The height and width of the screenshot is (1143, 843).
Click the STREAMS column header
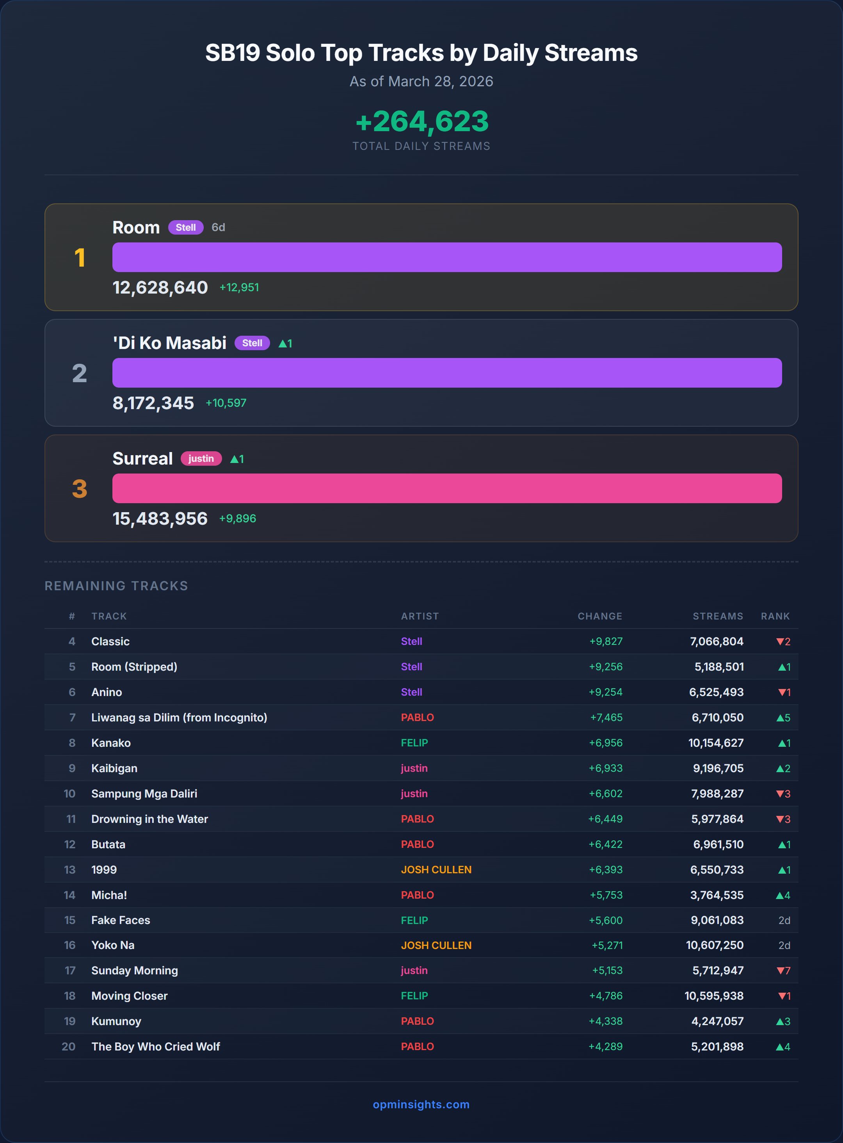717,616
